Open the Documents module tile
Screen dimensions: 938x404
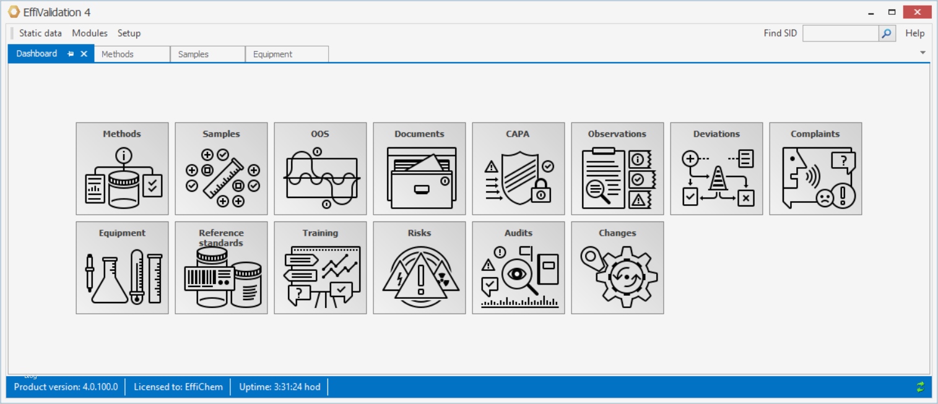[419, 168]
